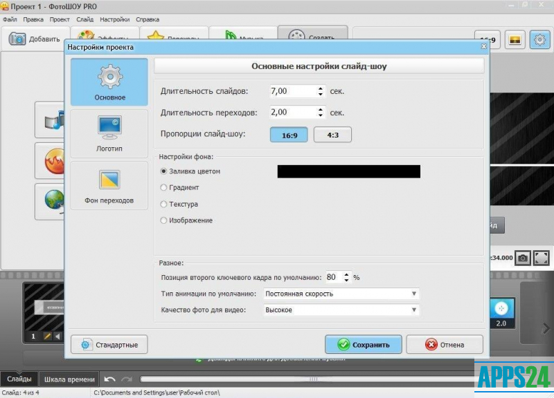Select the Градиент background option
Image resolution: width=554 pixels, height=398 pixels.
164,187
